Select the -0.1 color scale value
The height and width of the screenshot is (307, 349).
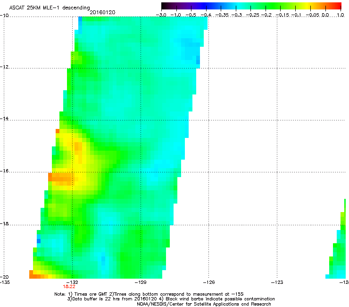click(x=296, y=15)
